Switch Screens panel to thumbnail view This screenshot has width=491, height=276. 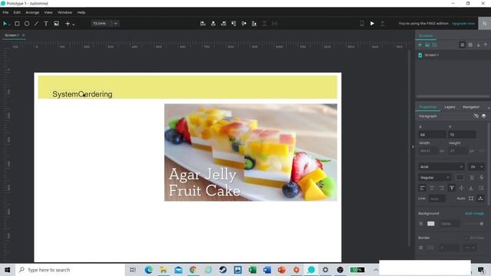tap(462, 45)
